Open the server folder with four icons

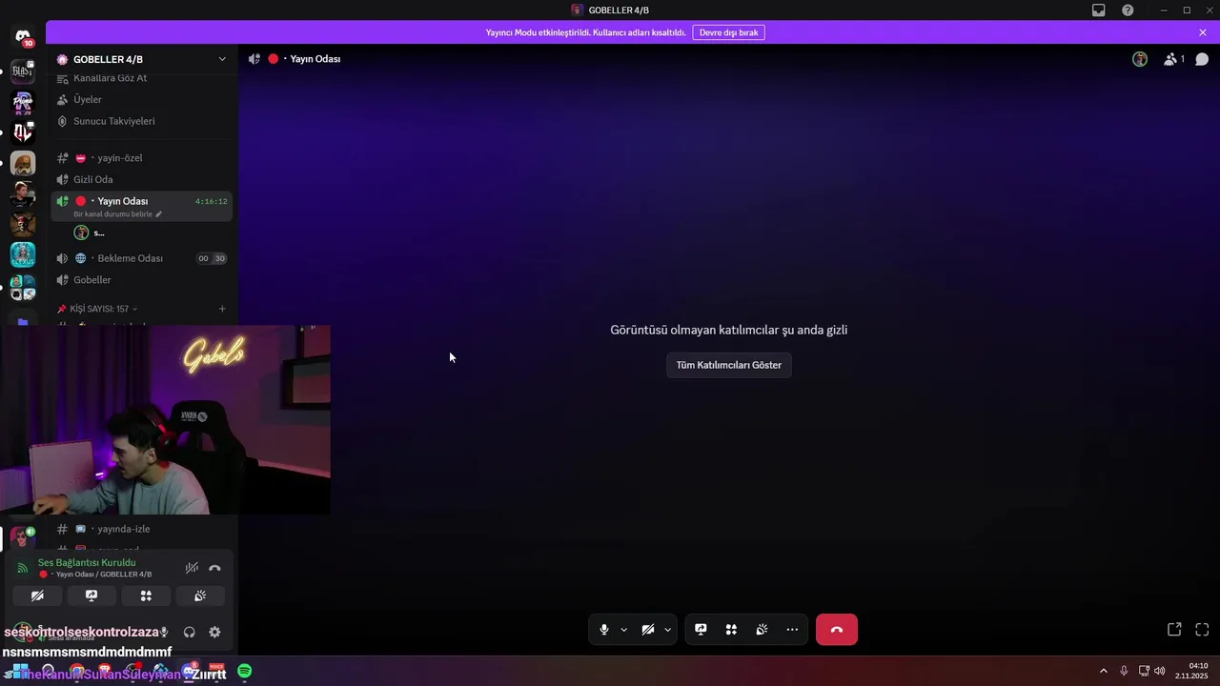[23, 287]
